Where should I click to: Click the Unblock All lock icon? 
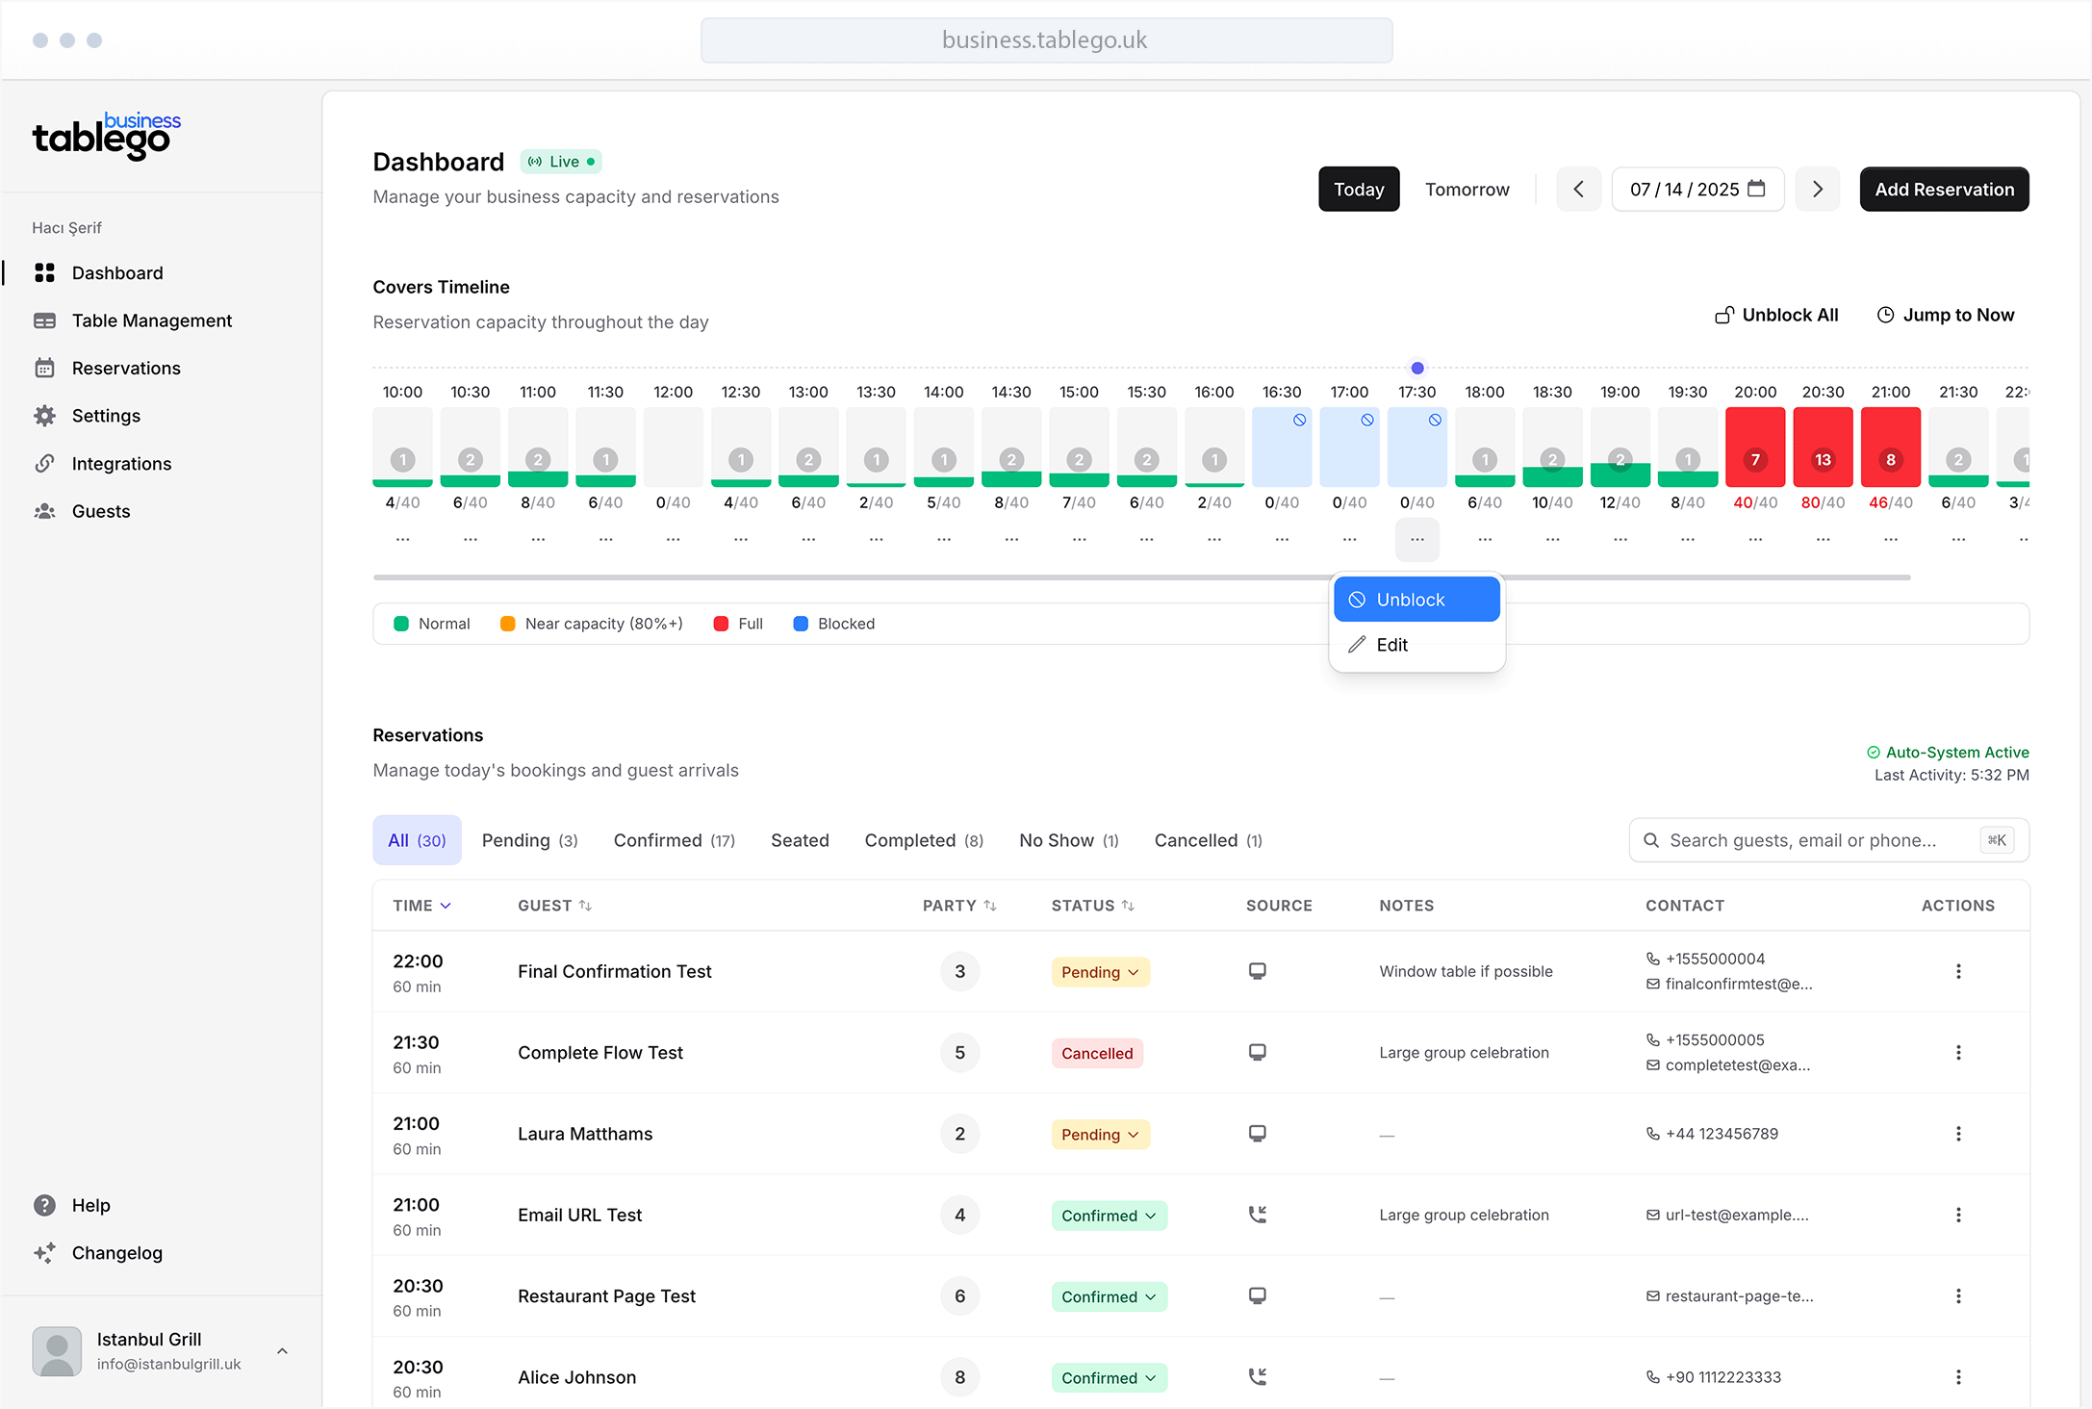point(1723,315)
